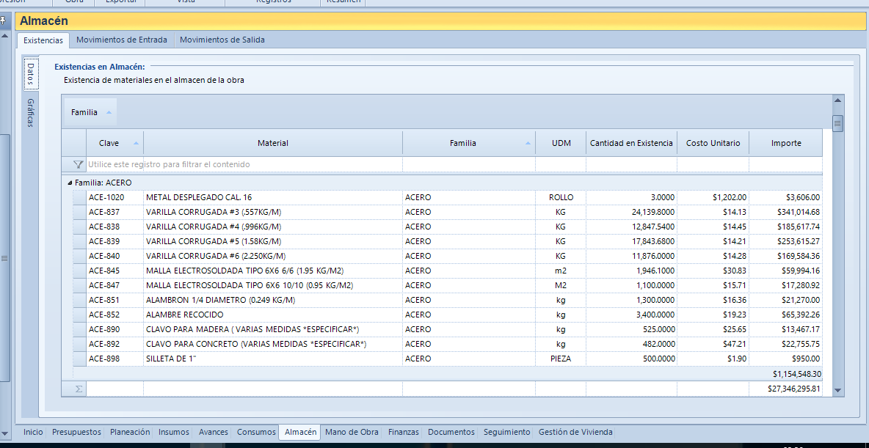869x448 pixels.
Task: Click the filter funnel icon in grid
Action: tap(78, 164)
